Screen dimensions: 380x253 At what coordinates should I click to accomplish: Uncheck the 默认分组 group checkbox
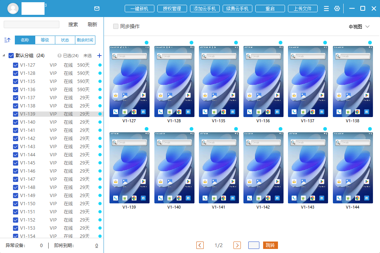pyautogui.click(x=11, y=56)
